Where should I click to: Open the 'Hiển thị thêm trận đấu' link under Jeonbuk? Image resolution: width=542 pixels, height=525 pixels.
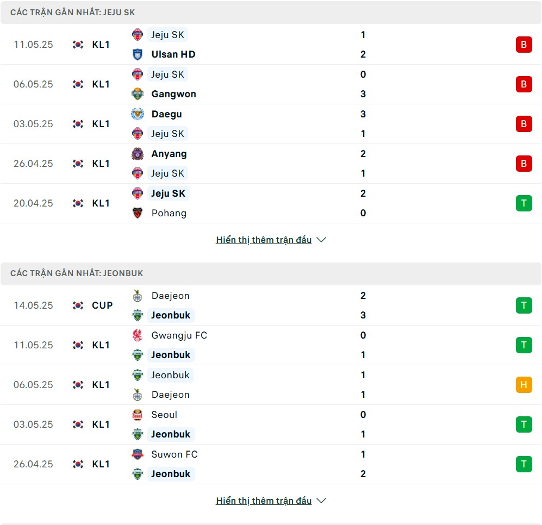coord(264,501)
